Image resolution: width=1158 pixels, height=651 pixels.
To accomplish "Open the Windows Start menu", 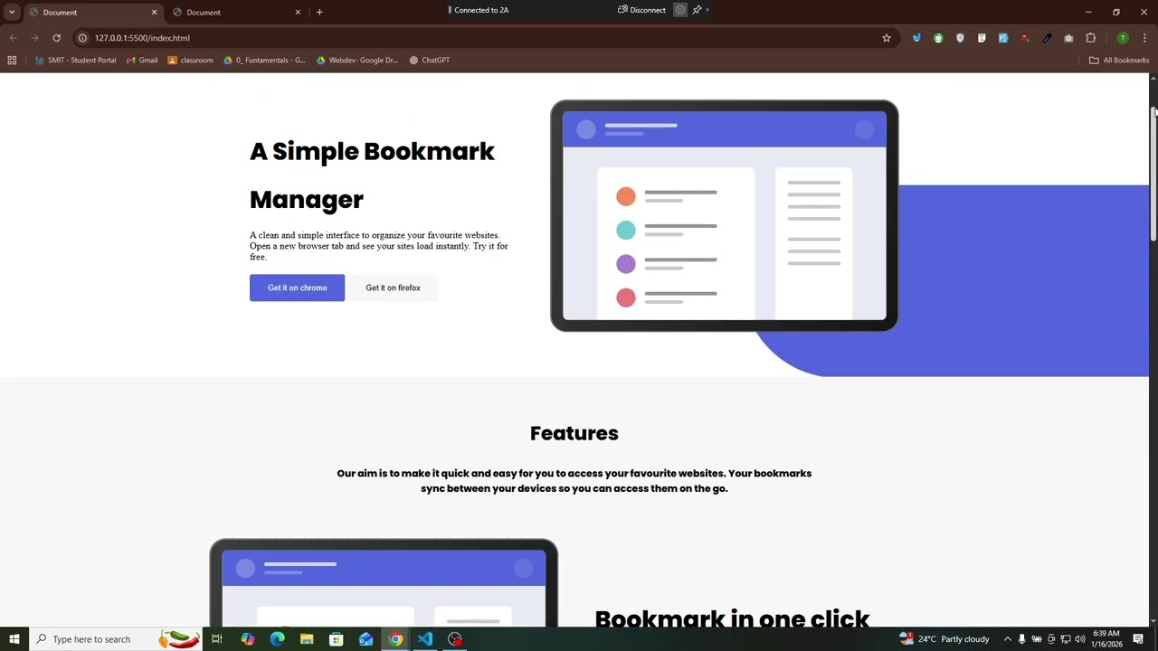I will 14,639.
